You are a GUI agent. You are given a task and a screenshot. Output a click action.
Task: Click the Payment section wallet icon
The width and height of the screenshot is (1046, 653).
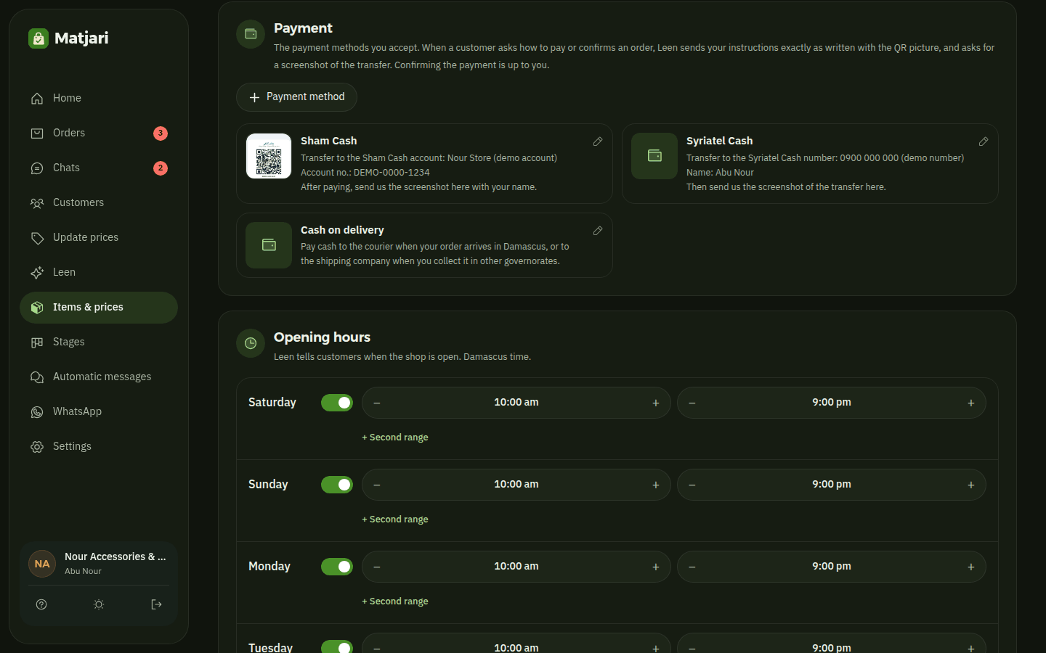(251, 34)
